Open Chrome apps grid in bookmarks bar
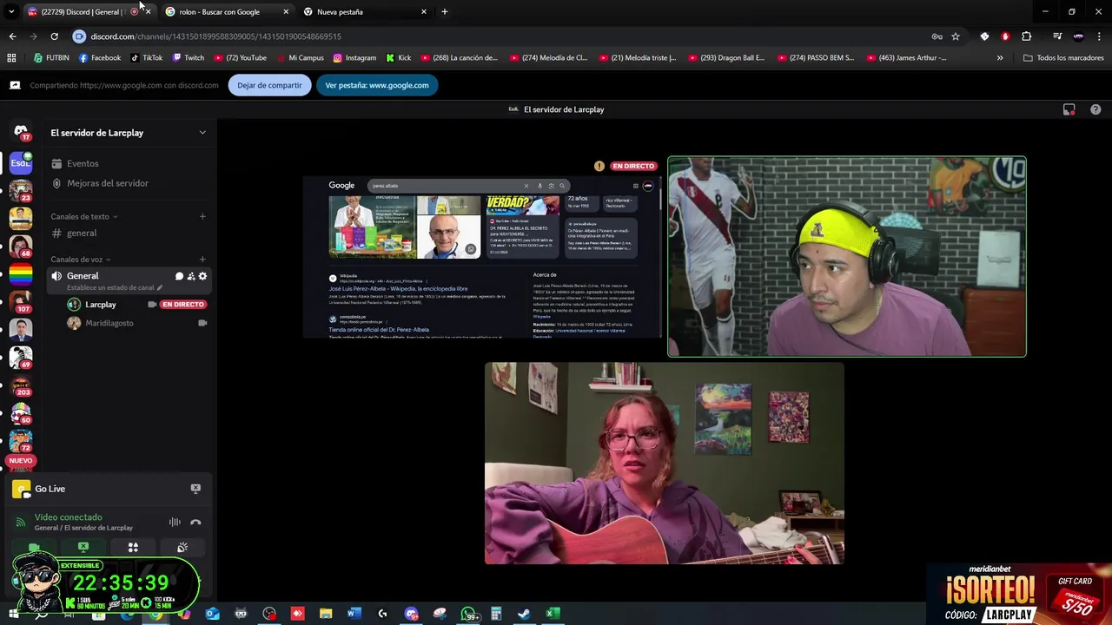The image size is (1112, 625). point(11,58)
